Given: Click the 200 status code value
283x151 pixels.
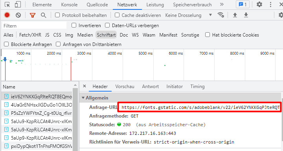Looking at the screenshot, I should 127,125.
